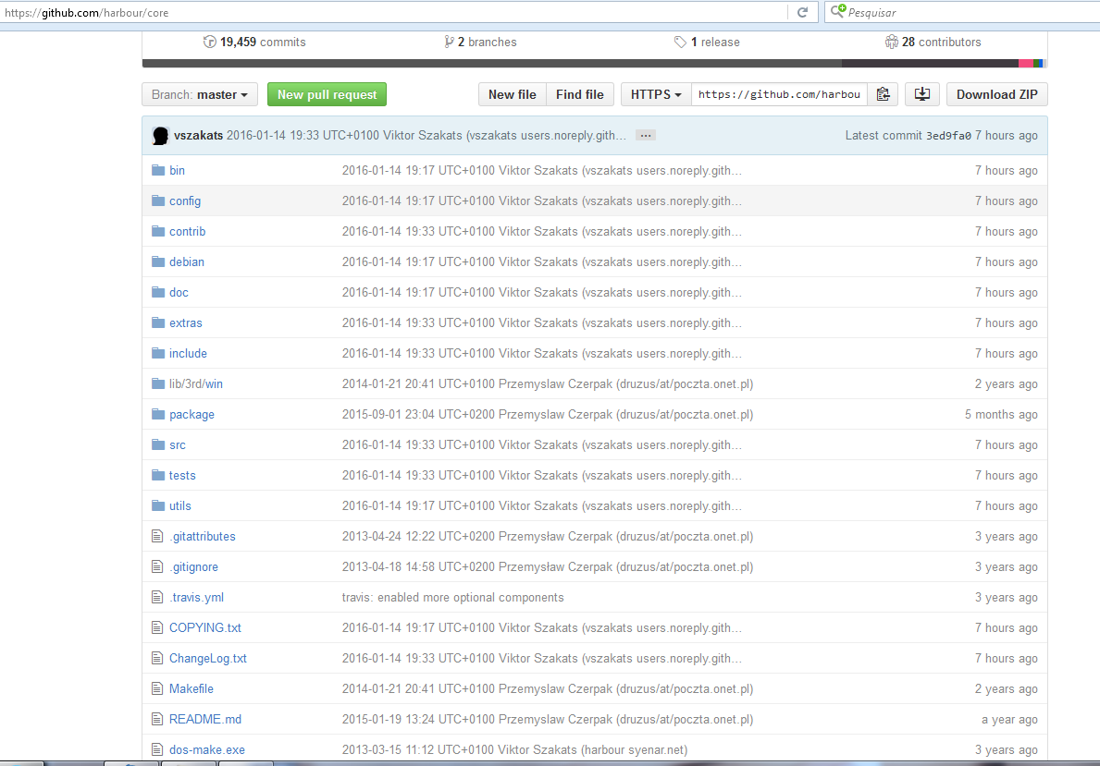Open the ChangeLog.txt file link
Image resolution: width=1100 pixels, height=766 pixels.
pos(208,658)
